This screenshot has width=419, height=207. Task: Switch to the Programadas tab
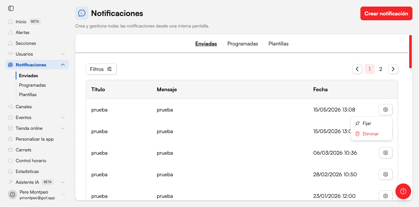(243, 43)
